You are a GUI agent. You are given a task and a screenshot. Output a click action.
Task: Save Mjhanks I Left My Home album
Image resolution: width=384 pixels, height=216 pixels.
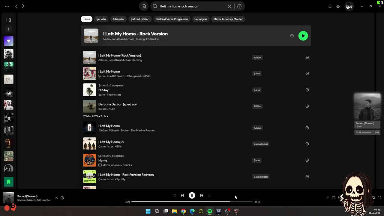tap(307, 128)
